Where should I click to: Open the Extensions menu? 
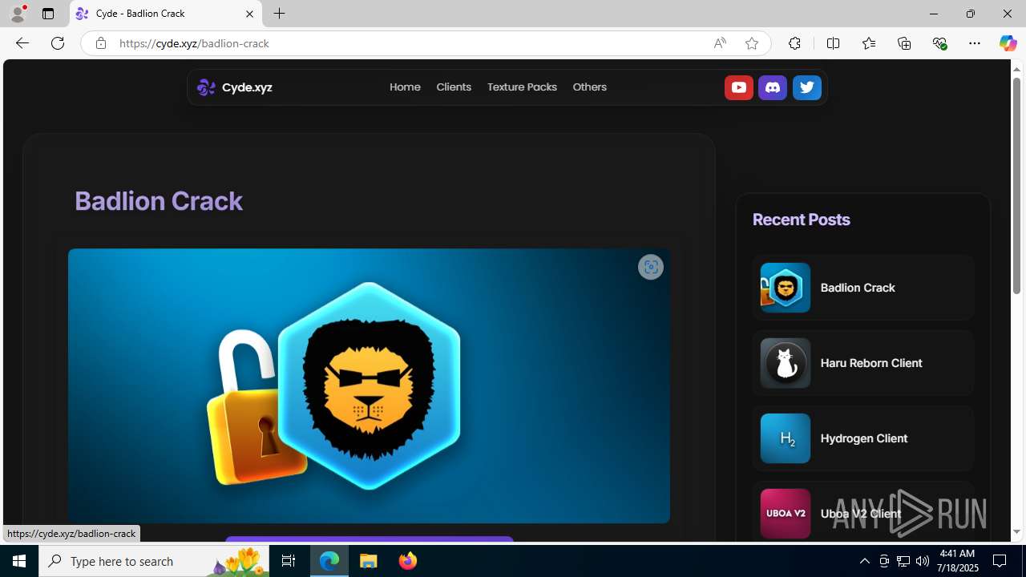point(794,43)
